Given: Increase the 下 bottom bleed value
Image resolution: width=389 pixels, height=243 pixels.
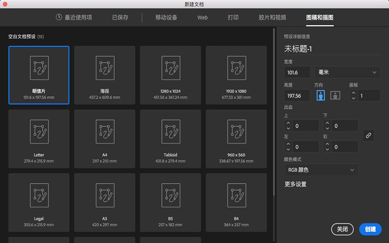Looking at the screenshot, I should (327, 123).
